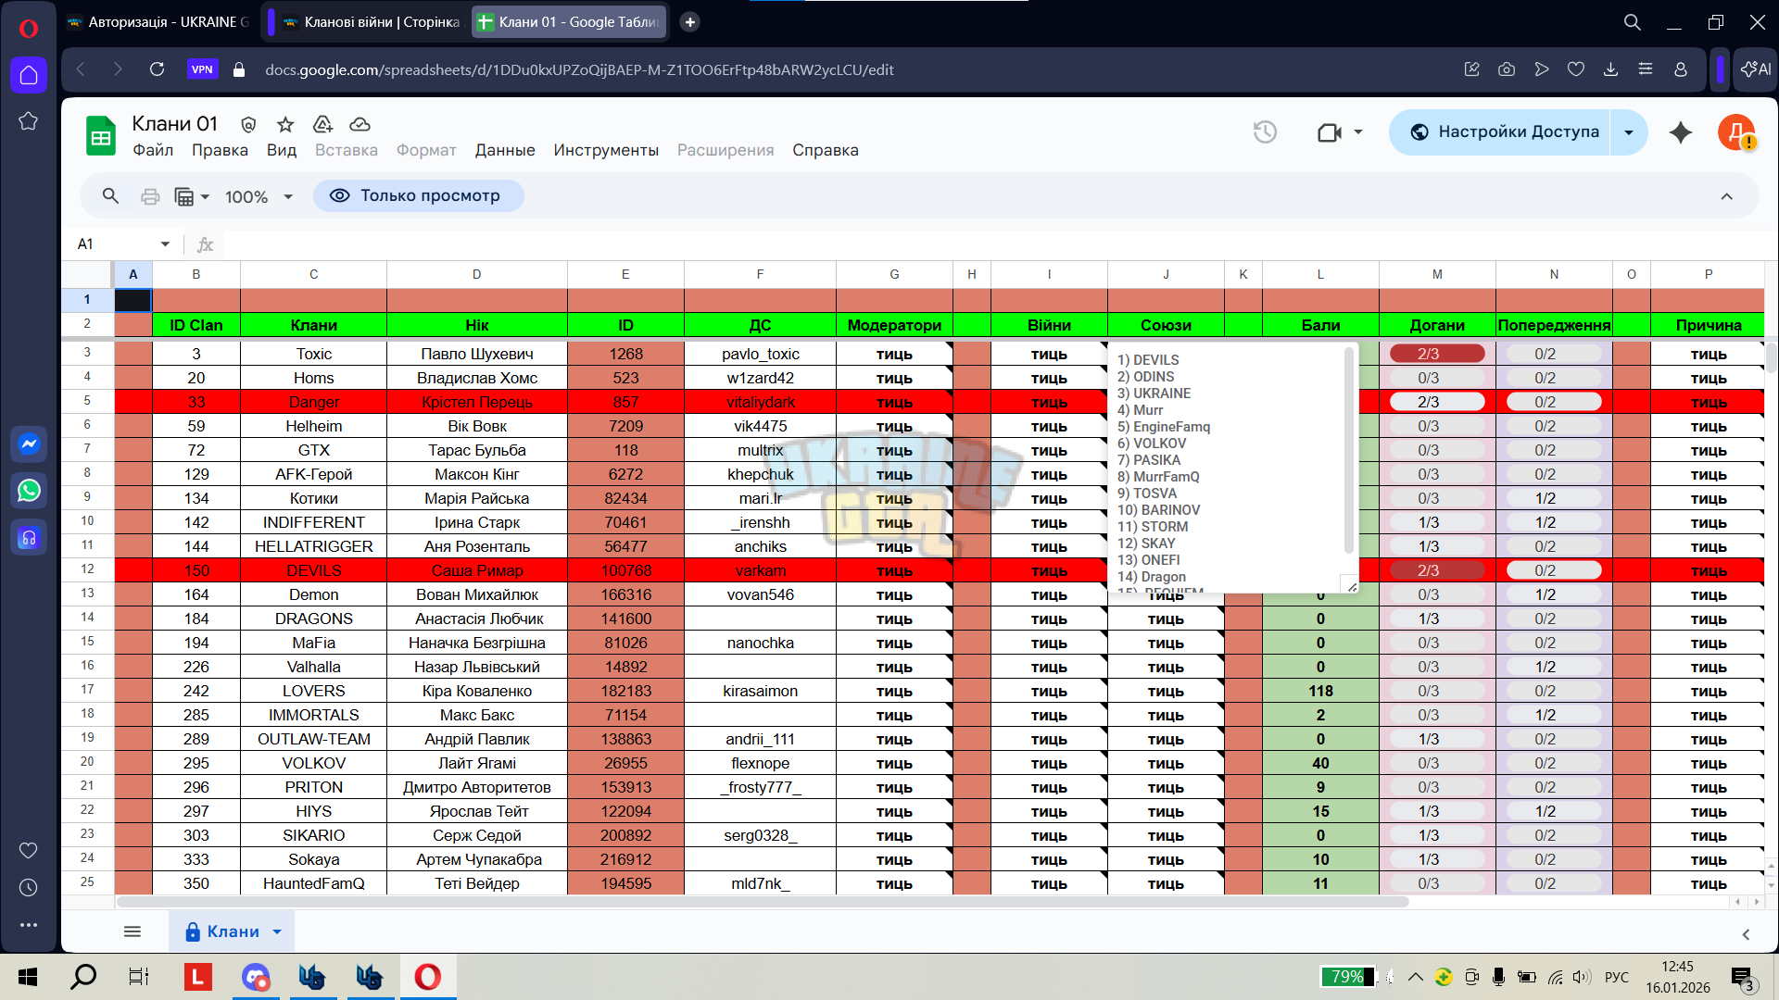This screenshot has width=1779, height=1000.
Task: Click the Настройки Доступа button
Action: pos(1501,132)
